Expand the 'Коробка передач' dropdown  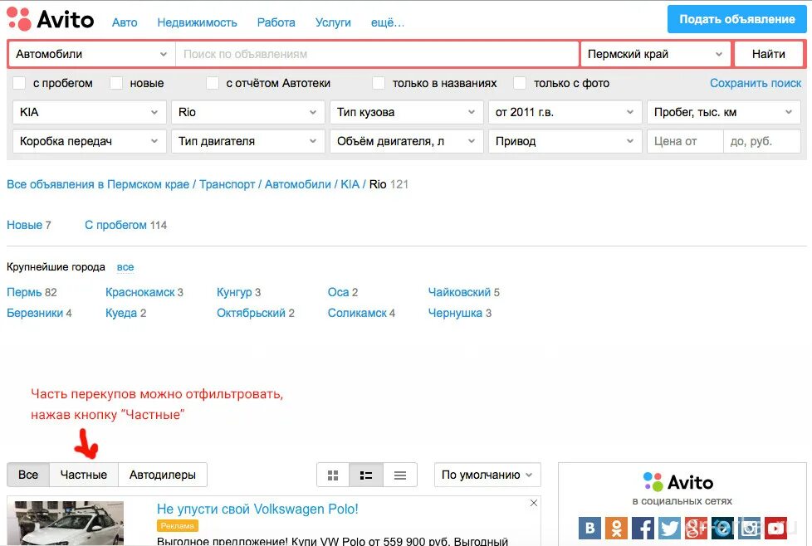pos(89,141)
